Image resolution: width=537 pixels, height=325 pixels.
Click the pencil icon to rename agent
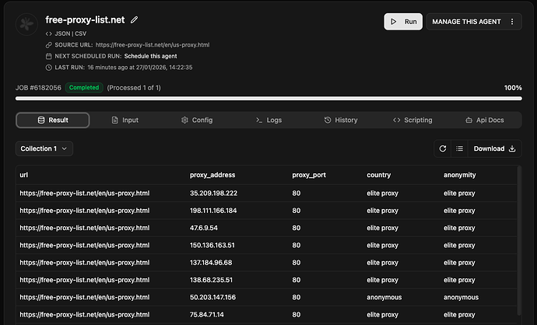coord(134,20)
